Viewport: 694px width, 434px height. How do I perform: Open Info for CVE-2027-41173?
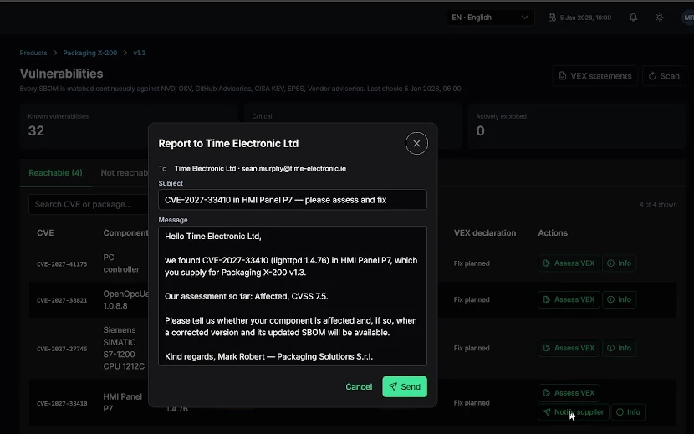point(620,263)
